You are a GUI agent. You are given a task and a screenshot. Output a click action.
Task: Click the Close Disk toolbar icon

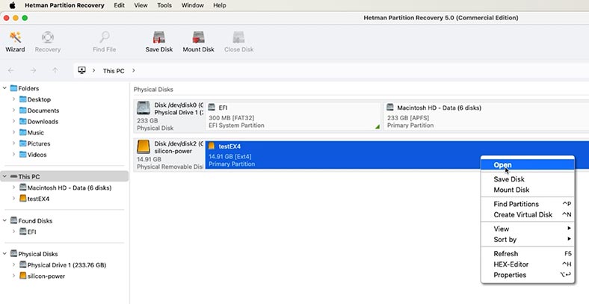point(239,42)
